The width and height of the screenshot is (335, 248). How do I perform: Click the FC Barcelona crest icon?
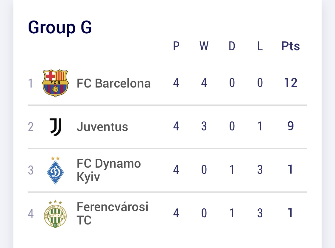[x=55, y=83]
